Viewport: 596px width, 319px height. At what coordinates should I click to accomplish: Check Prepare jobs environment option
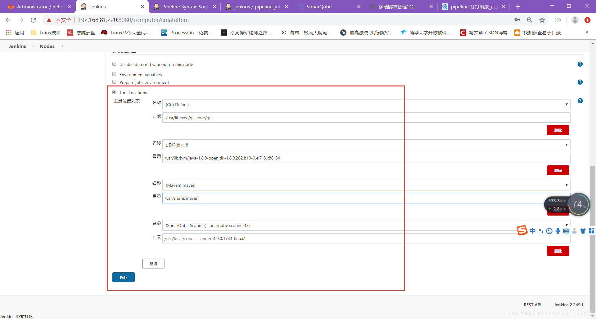pos(114,82)
